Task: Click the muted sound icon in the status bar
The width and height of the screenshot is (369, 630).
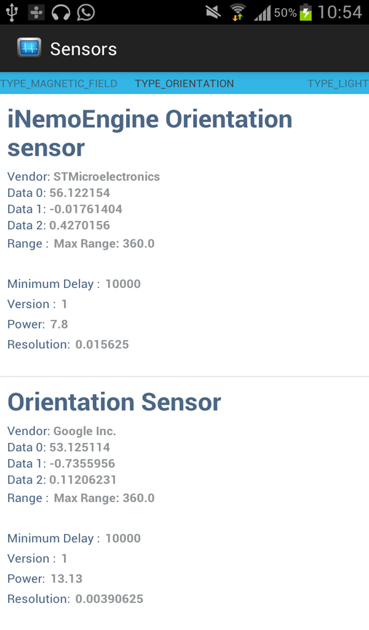Action: pos(214,12)
